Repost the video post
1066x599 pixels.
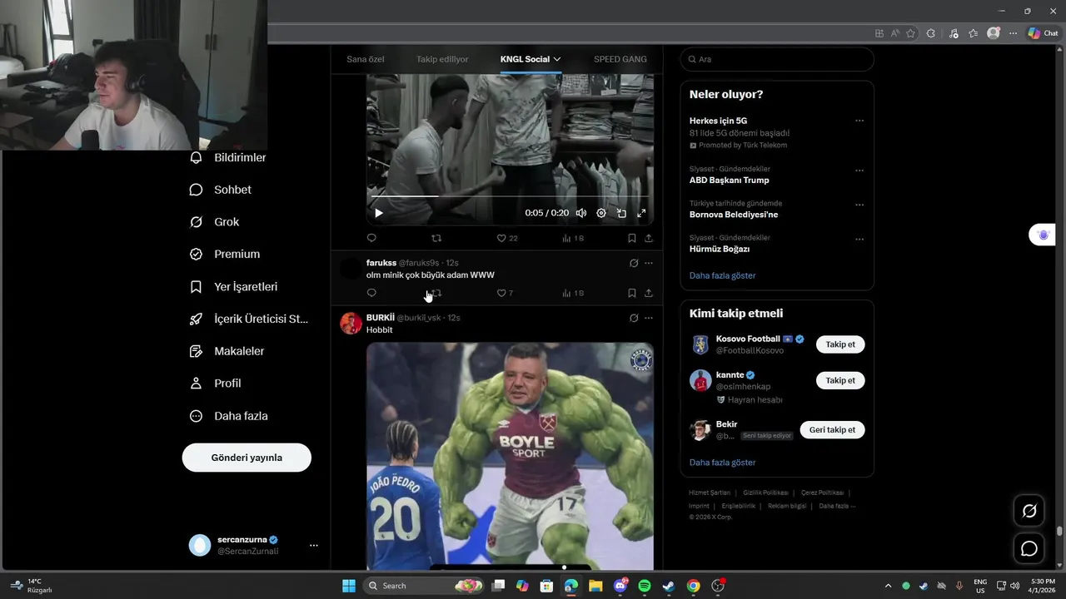pyautogui.click(x=436, y=238)
